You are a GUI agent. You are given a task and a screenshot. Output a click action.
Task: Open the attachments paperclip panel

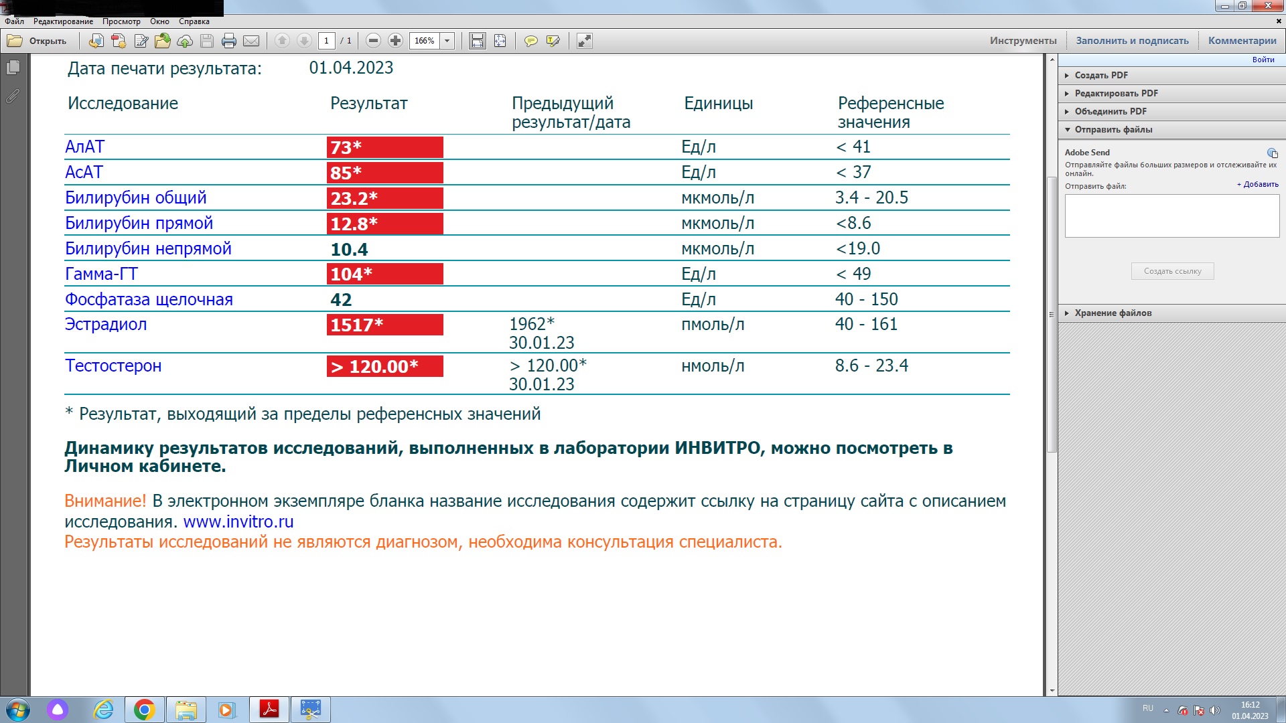tap(12, 97)
